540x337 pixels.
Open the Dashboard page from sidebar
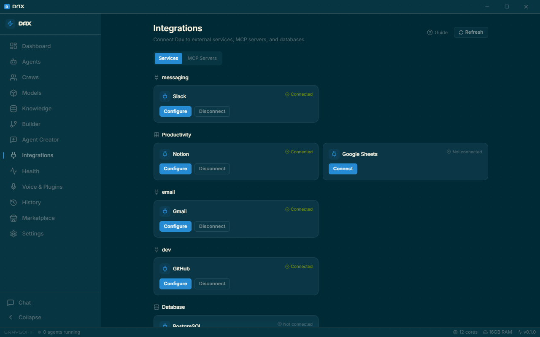pyautogui.click(x=50, y=46)
